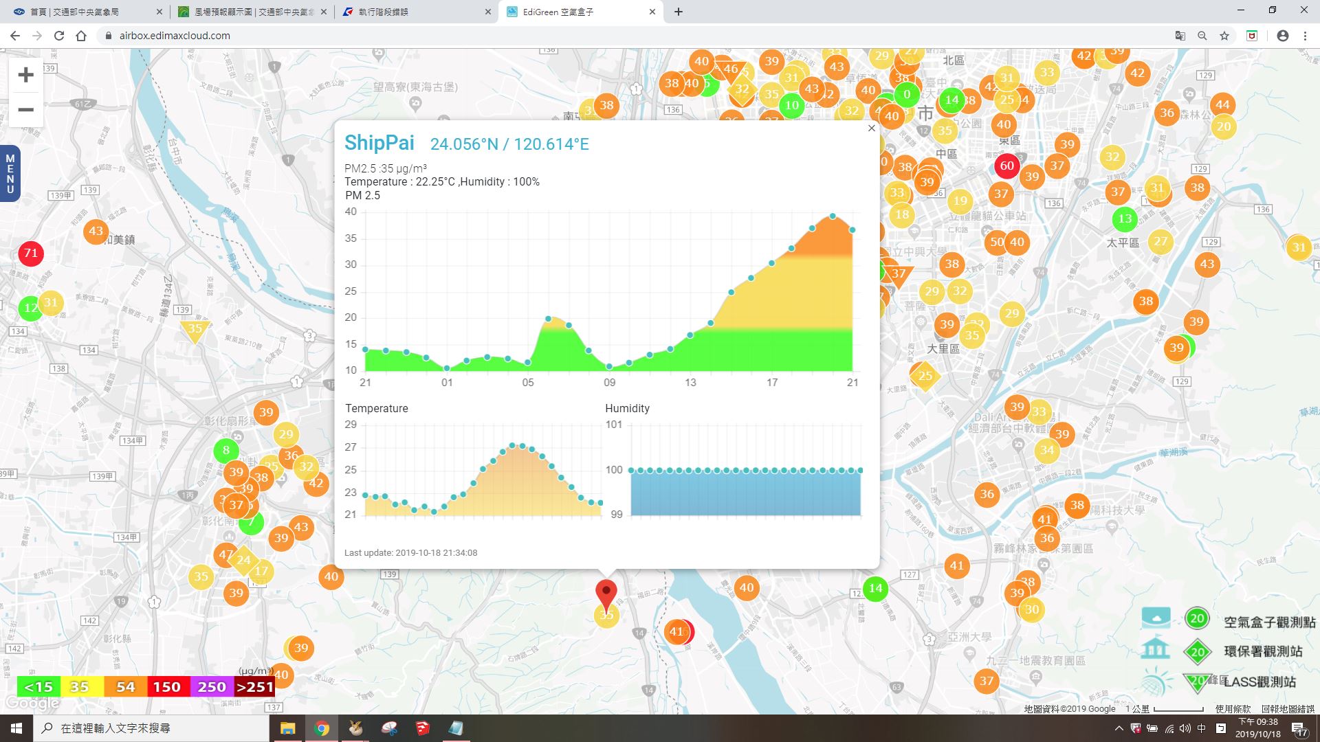Screen dimensions: 1320x742
Task: Open the taskbar clock showing 下午 09:38
Action: 1258,728
